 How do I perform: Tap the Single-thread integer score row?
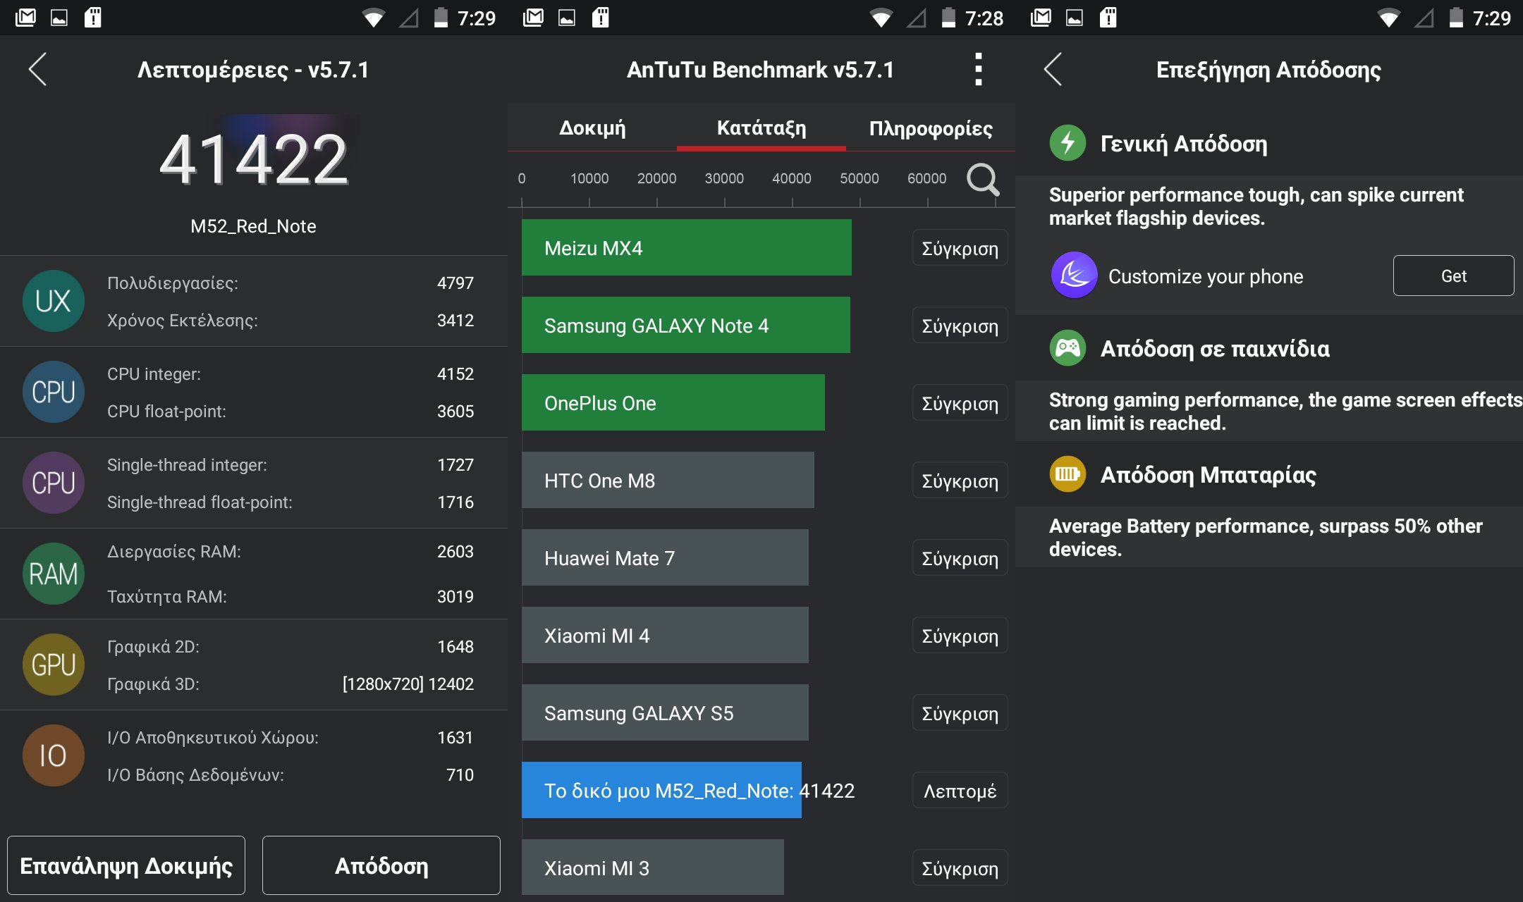tap(290, 464)
